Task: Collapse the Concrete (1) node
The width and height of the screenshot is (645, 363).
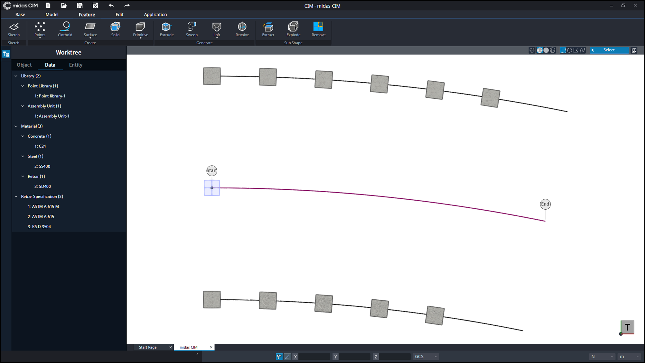Action: (23, 136)
